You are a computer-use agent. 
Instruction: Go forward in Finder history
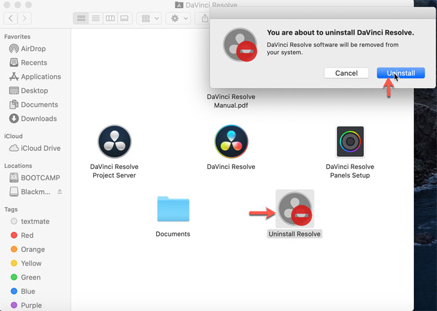(x=24, y=19)
